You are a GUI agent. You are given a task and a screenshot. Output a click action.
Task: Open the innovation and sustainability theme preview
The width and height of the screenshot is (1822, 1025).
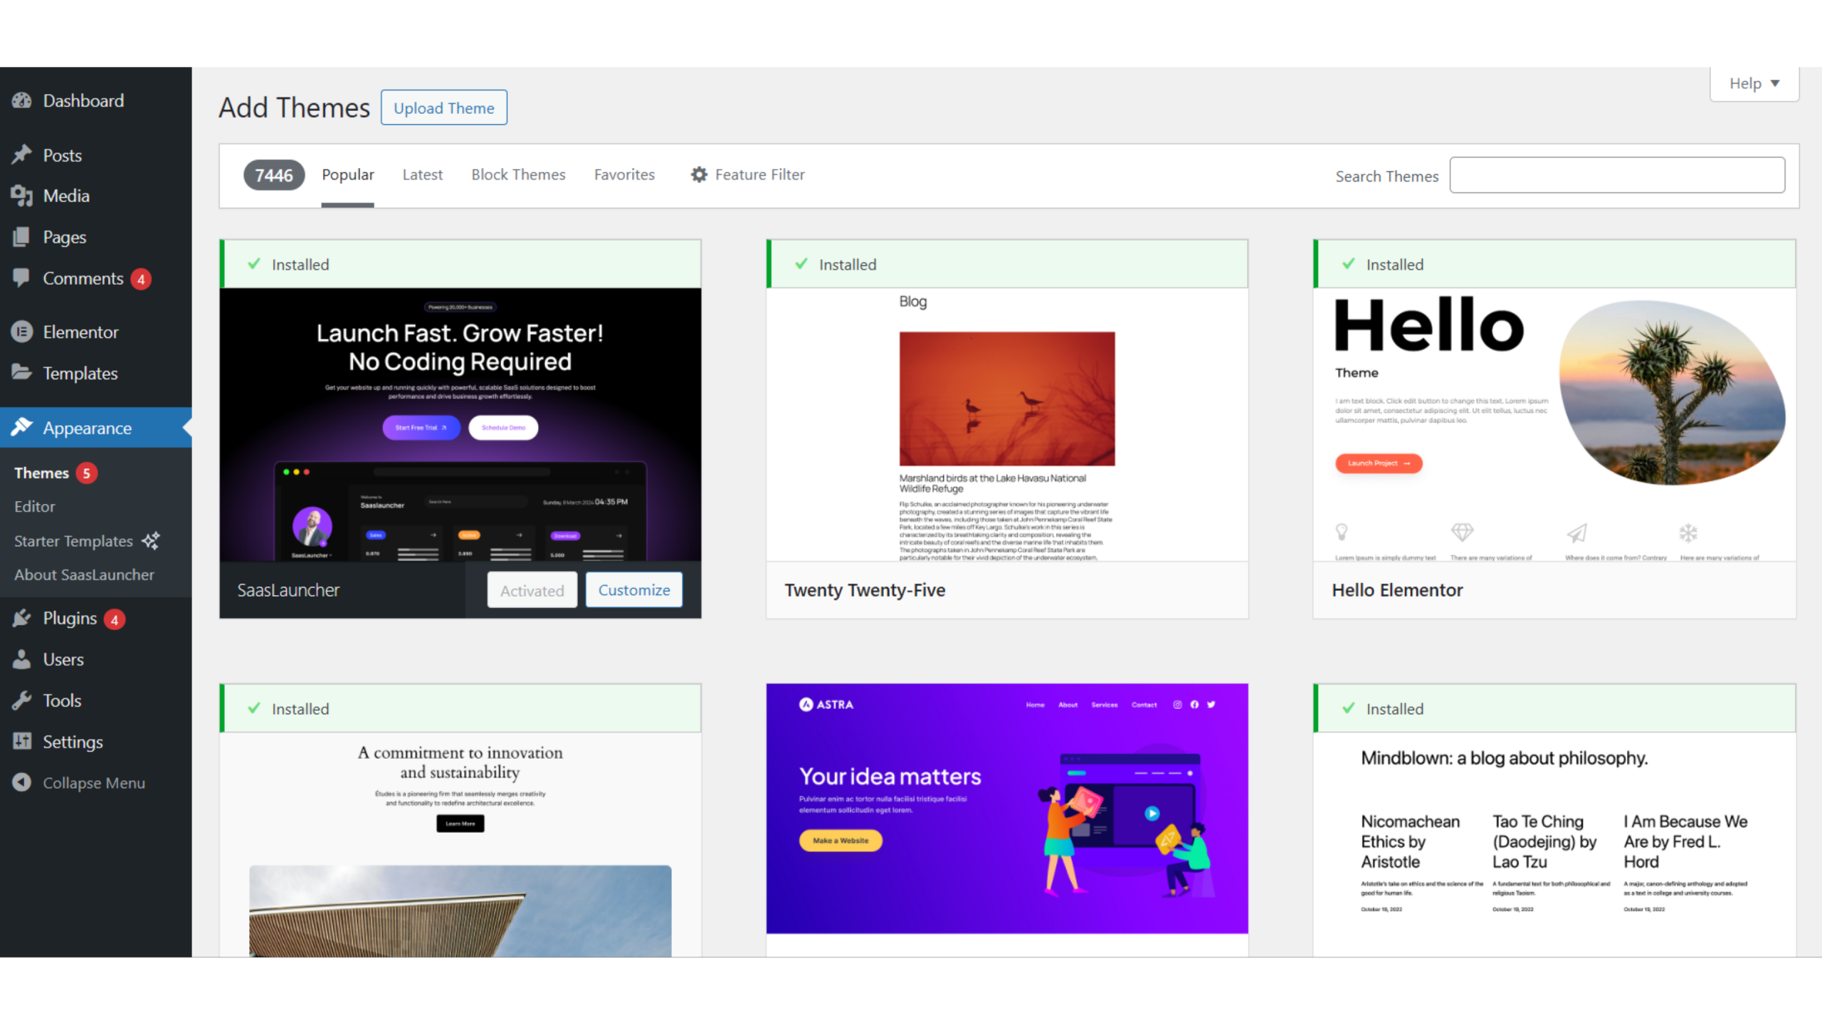pyautogui.click(x=460, y=844)
